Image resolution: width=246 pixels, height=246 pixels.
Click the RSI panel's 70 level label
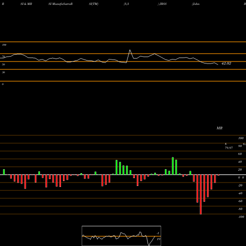coord(3,57)
